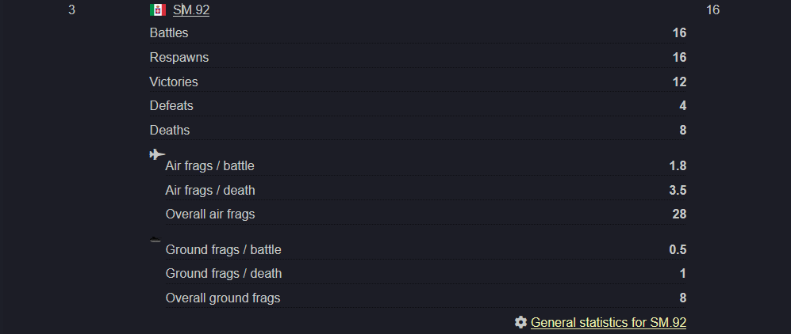
Task: Select the Battles stat row
Action: pos(418,32)
